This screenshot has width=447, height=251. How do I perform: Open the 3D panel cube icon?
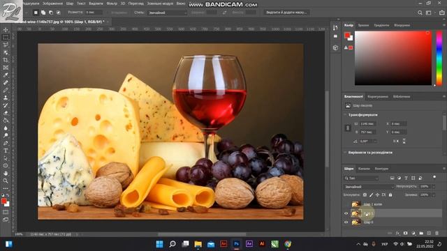tap(335, 47)
